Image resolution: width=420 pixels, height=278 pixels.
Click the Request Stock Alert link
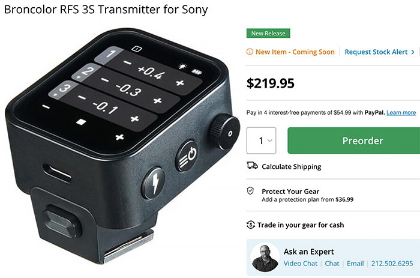tap(376, 52)
